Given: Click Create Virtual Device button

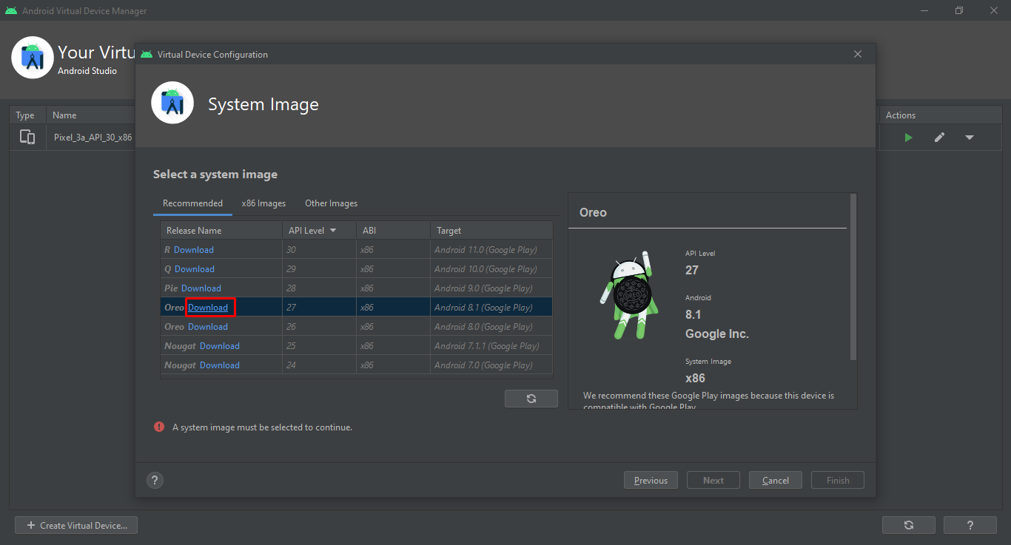Looking at the screenshot, I should (x=76, y=525).
